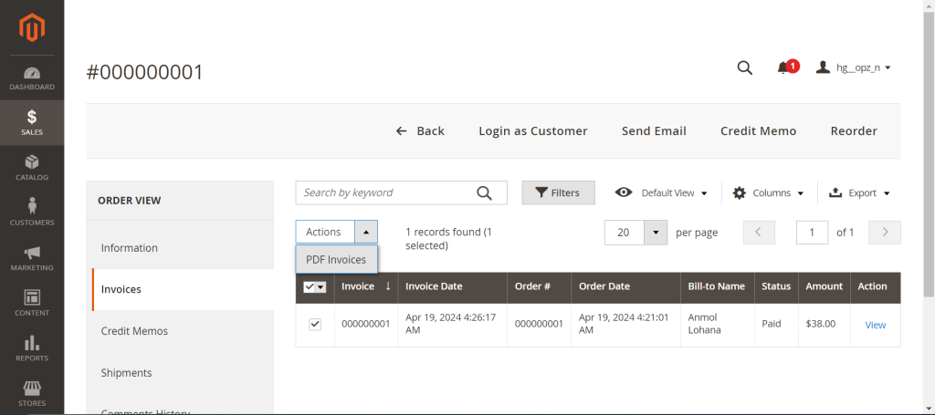Click the Back arrow icon

[x=402, y=131]
